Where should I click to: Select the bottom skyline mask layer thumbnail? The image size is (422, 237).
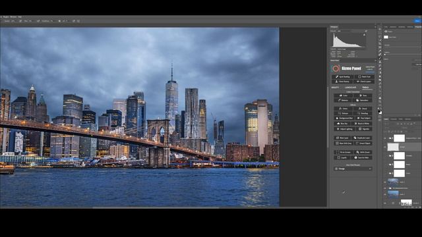click(x=406, y=203)
